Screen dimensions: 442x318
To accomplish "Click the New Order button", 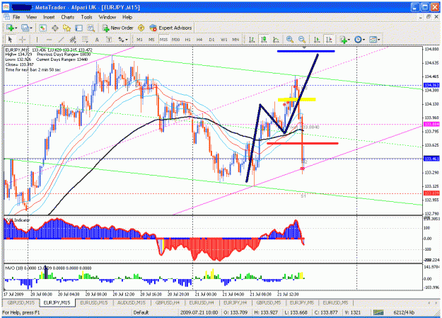I will [x=117, y=28].
